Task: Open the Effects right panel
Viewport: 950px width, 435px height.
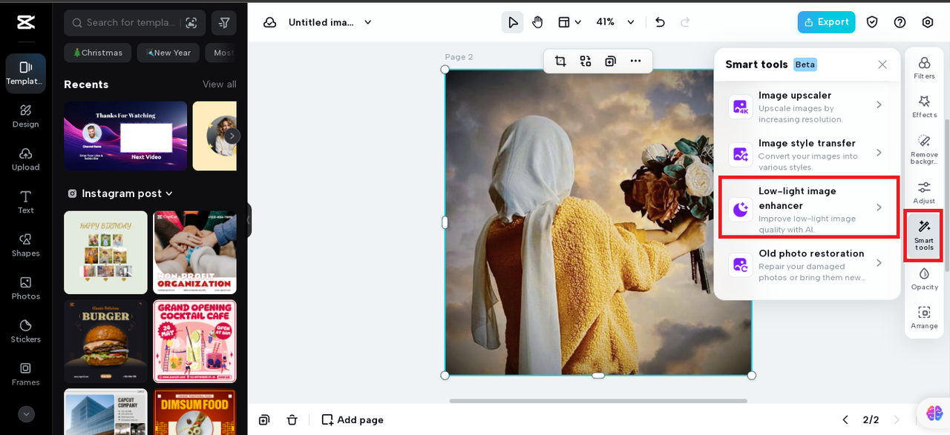Action: [x=924, y=106]
